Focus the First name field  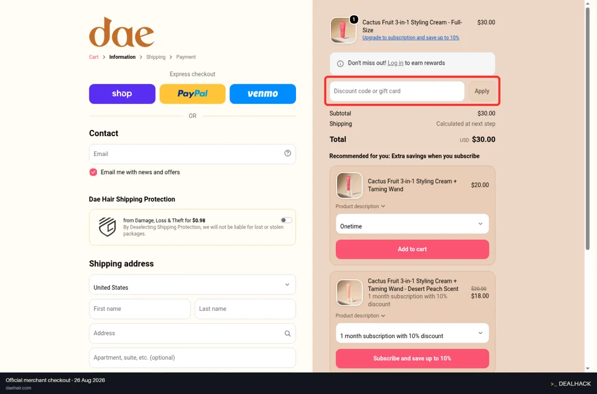click(140, 309)
